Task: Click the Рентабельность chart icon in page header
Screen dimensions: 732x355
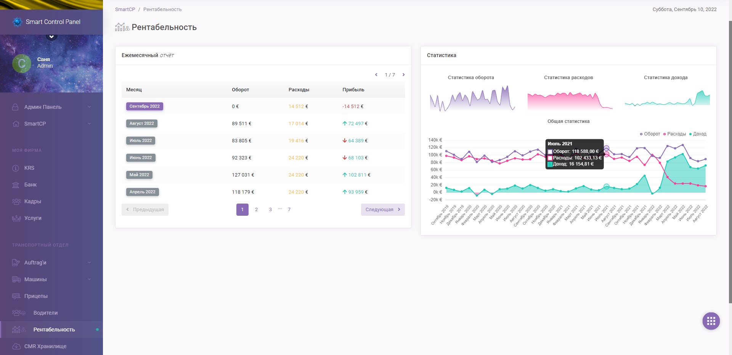Action: click(121, 27)
